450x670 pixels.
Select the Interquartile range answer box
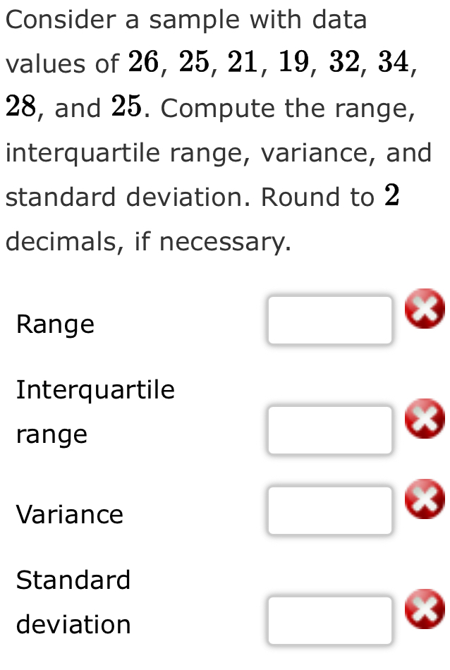pos(330,430)
